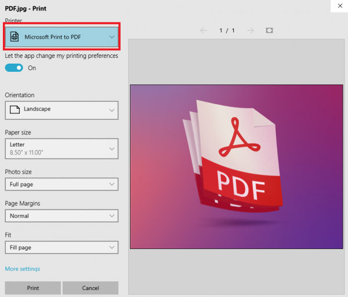This screenshot has width=348, height=297.
Task: Open the Photo size dropdown showing Full page
Action: (x=61, y=184)
